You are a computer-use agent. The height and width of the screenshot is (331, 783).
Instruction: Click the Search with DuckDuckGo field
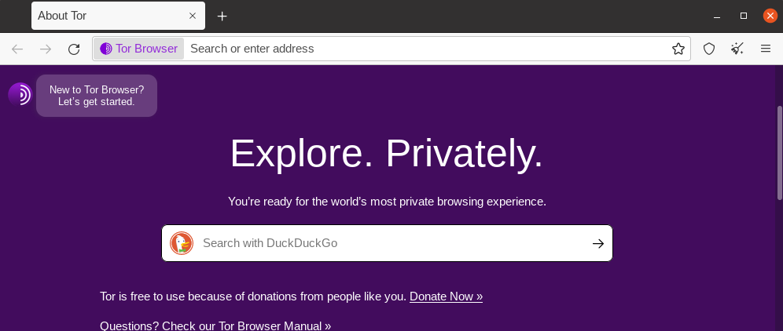(x=387, y=243)
